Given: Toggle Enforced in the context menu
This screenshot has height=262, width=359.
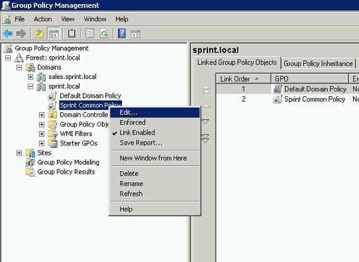Looking at the screenshot, I should [155, 123].
